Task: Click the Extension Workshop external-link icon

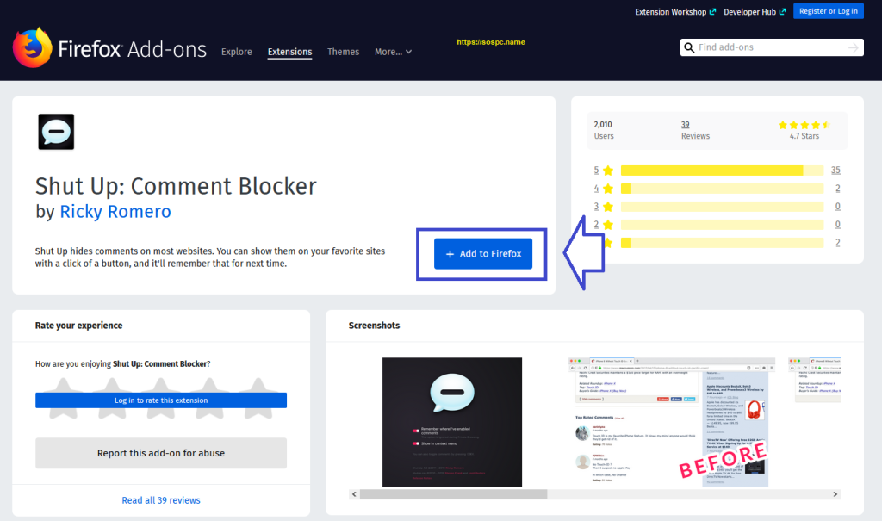Action: point(712,12)
